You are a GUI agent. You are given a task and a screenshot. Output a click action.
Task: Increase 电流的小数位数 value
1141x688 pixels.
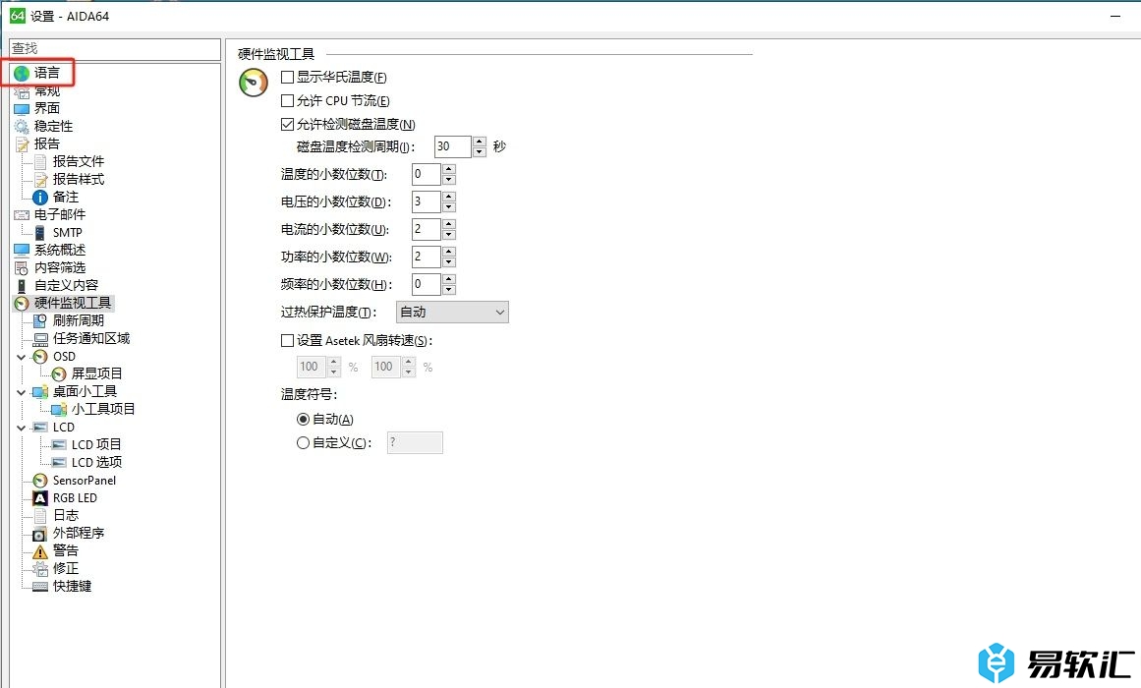click(449, 224)
